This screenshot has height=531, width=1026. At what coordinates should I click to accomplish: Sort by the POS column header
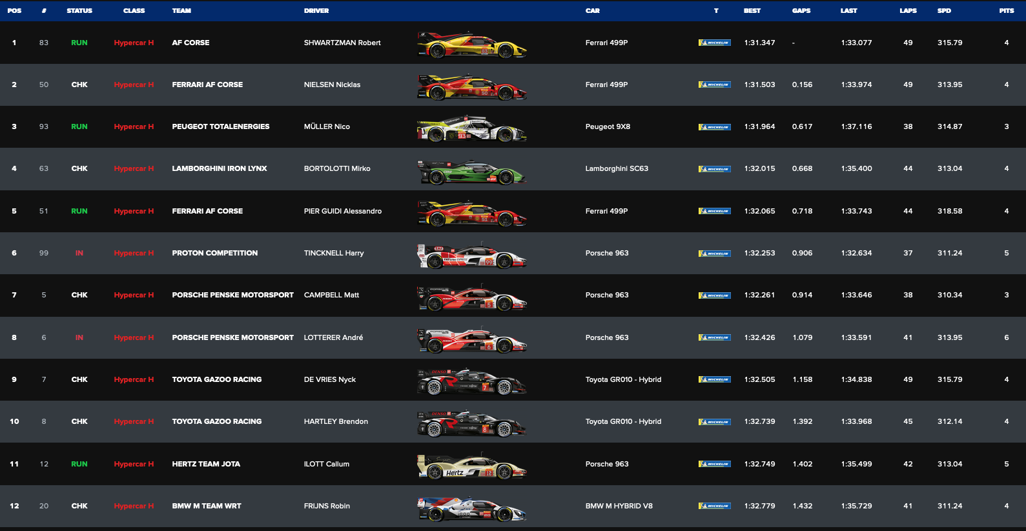(x=14, y=11)
